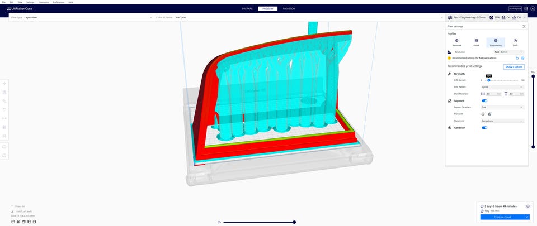Click the print time estimate text
Image resolution: width=537 pixels, height=226 pixels.
pos(501,206)
